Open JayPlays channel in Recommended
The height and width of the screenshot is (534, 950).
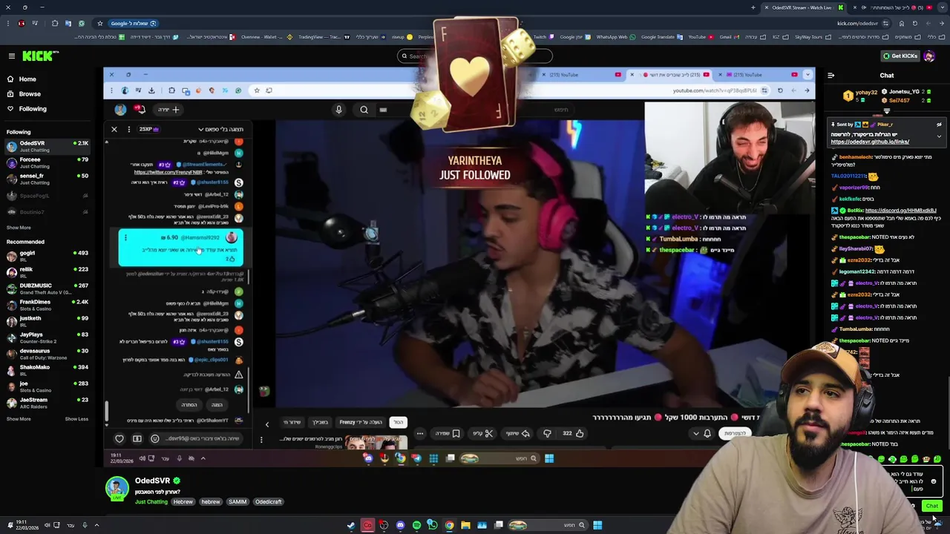pyautogui.click(x=47, y=337)
